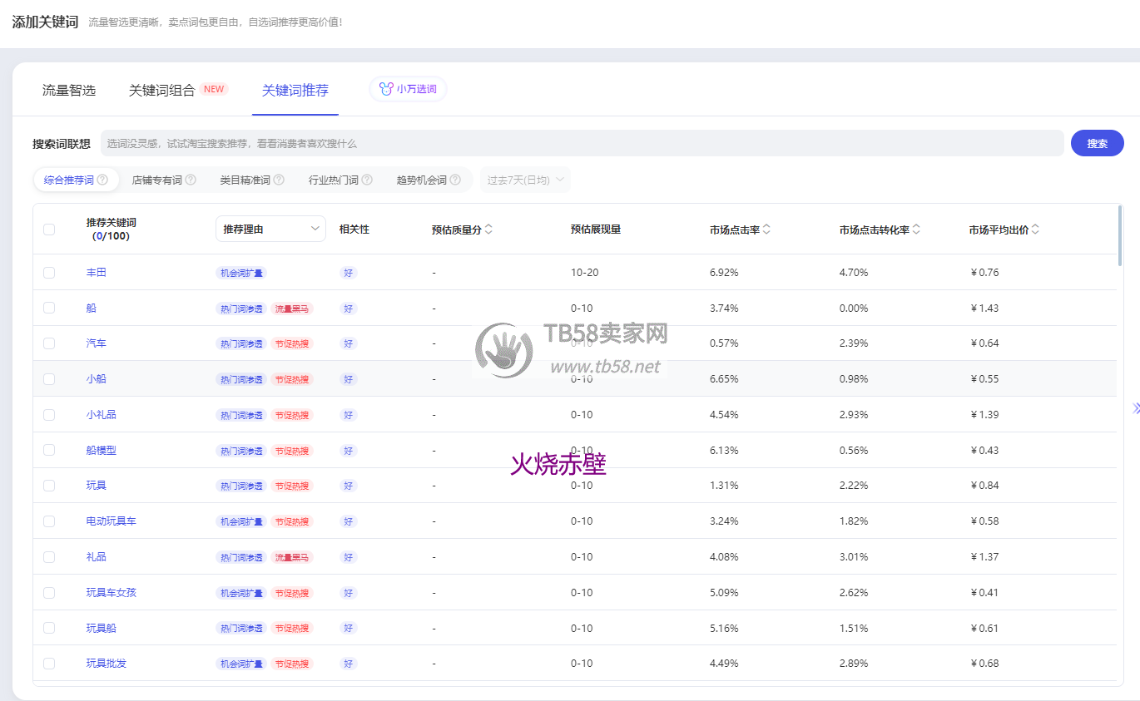Screen dimensions: 1140x701
Task: Click 机会词扩量 tag in 丰田 row
Action: [x=241, y=273]
